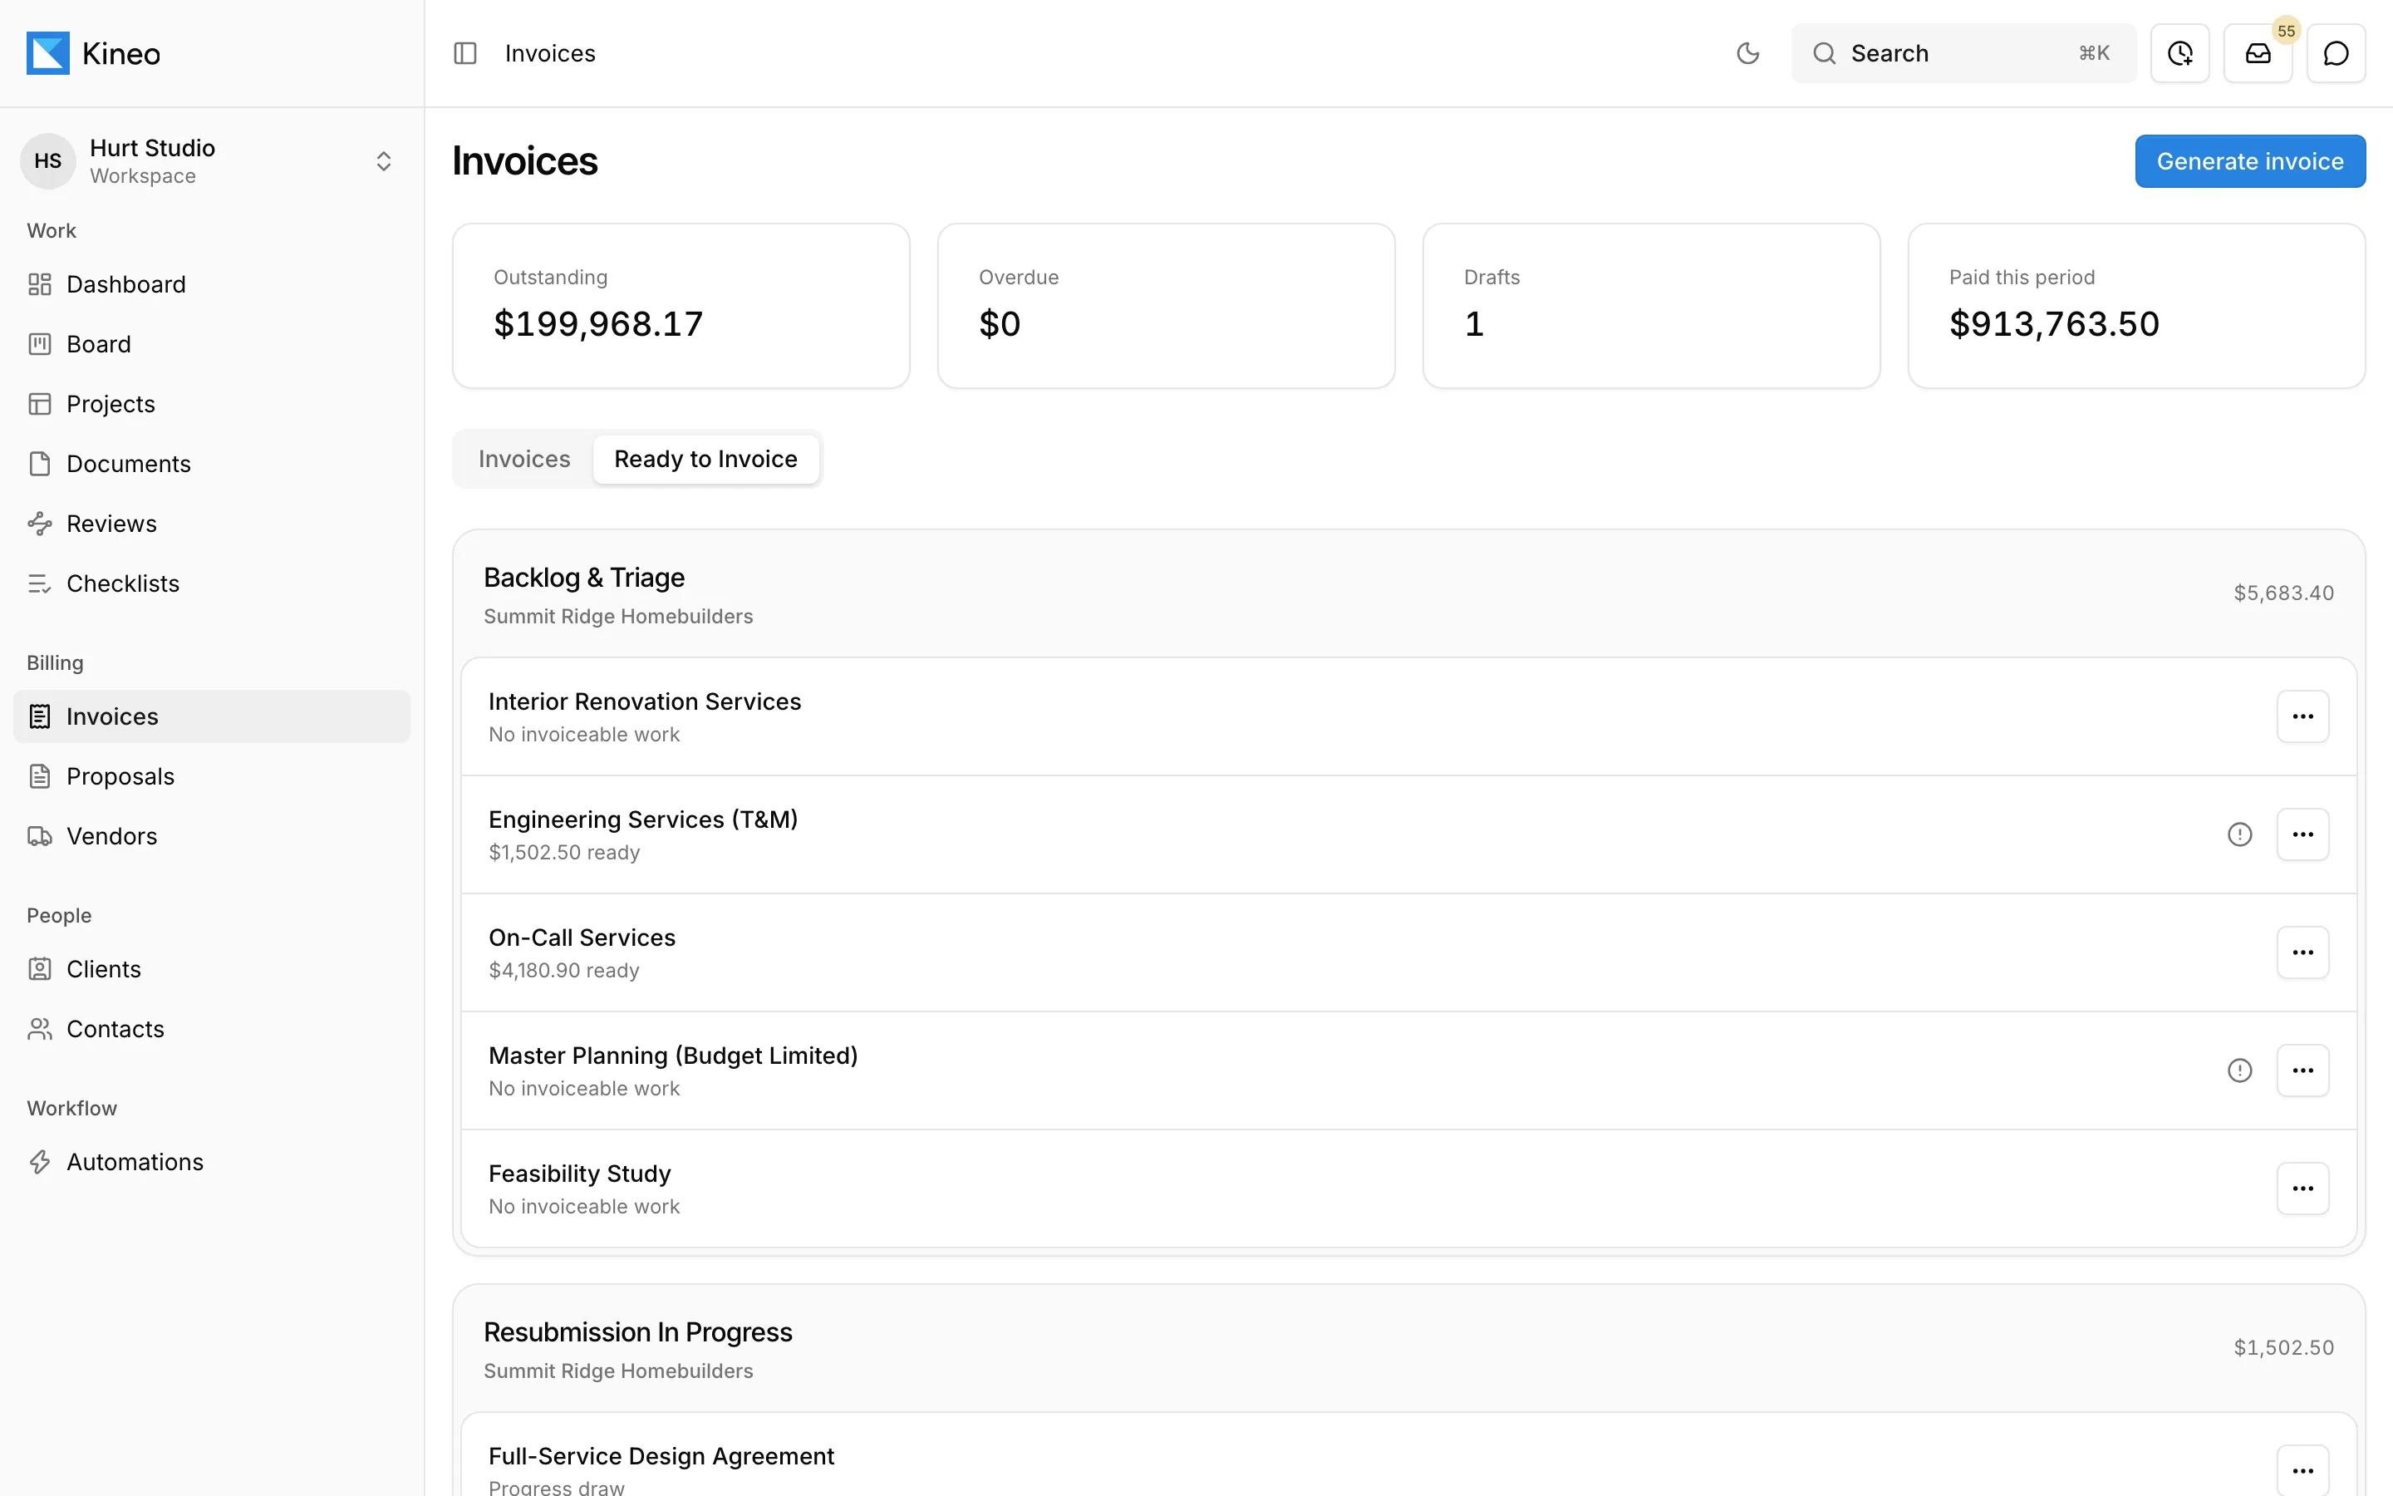Click the Automations lightning icon
Viewport: 2393px width, 1496px height.
[x=40, y=1163]
